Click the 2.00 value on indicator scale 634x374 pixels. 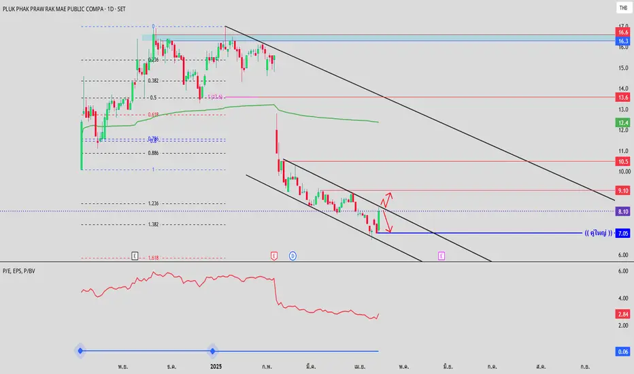[x=624, y=326]
